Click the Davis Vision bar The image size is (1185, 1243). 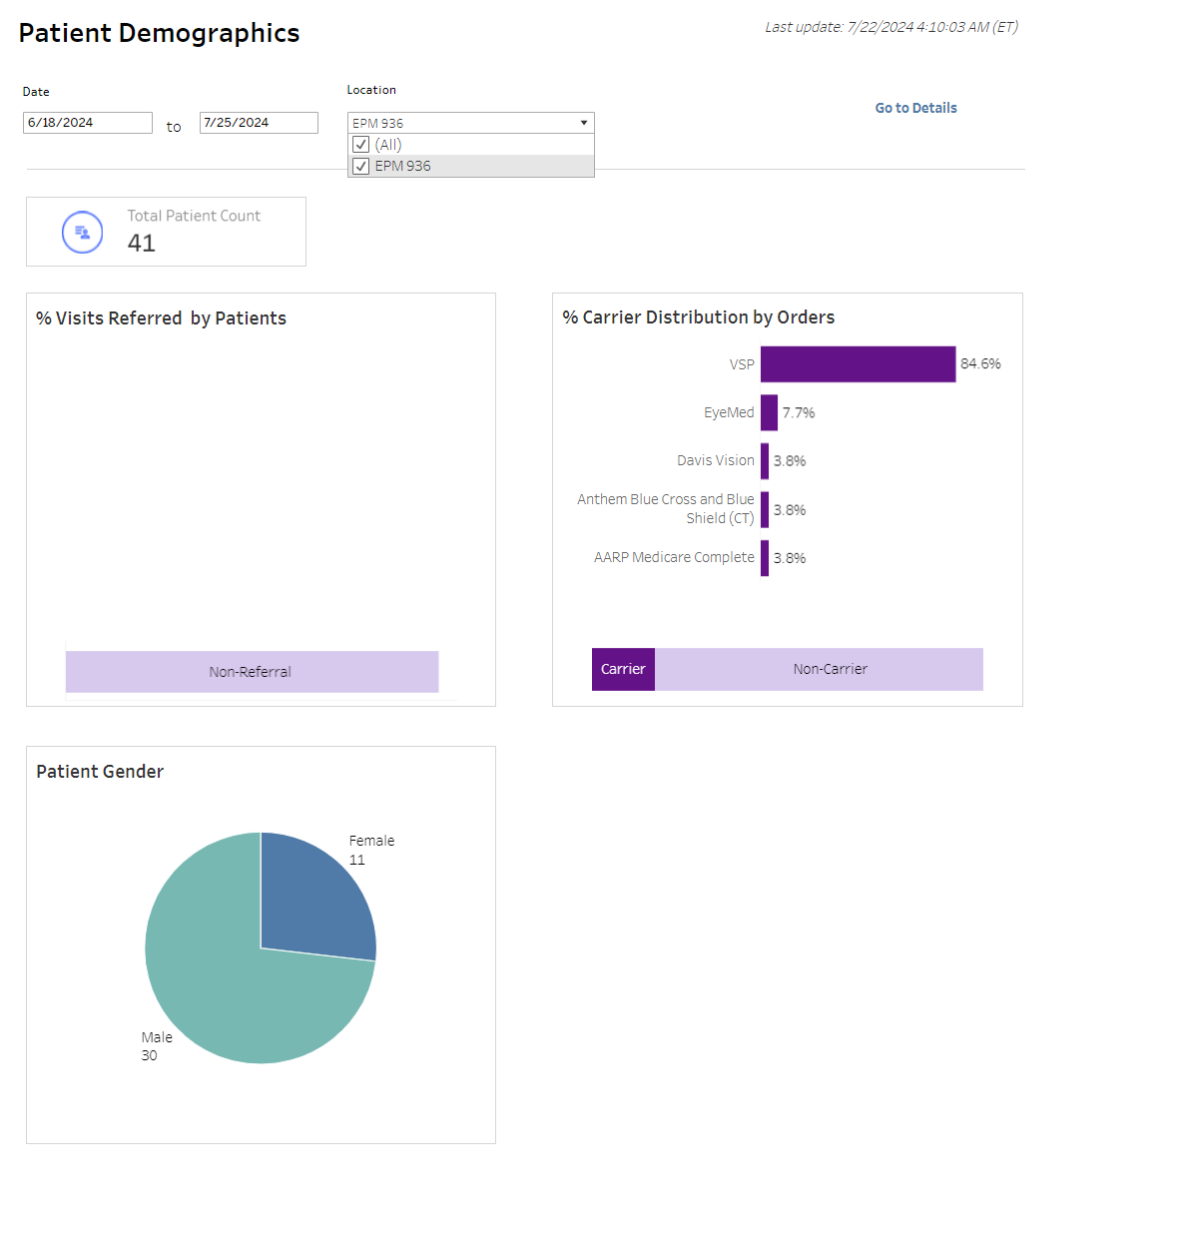[765, 460]
